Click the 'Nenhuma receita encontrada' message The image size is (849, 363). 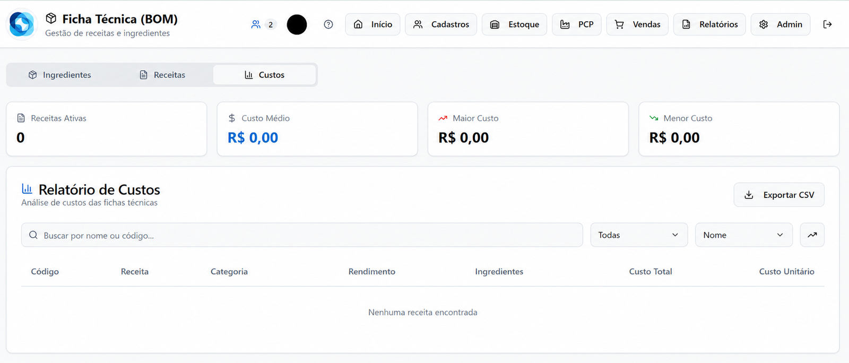click(x=423, y=313)
